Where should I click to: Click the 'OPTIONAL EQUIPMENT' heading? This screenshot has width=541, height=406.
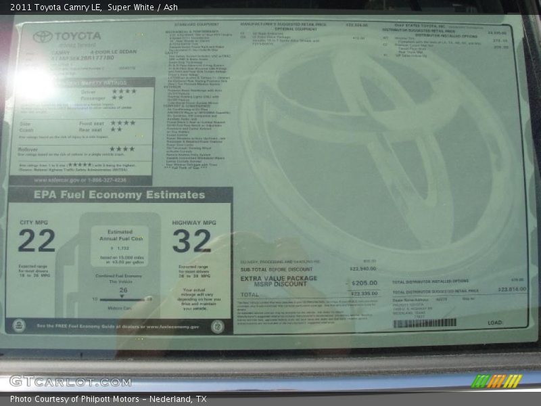coord(296,29)
